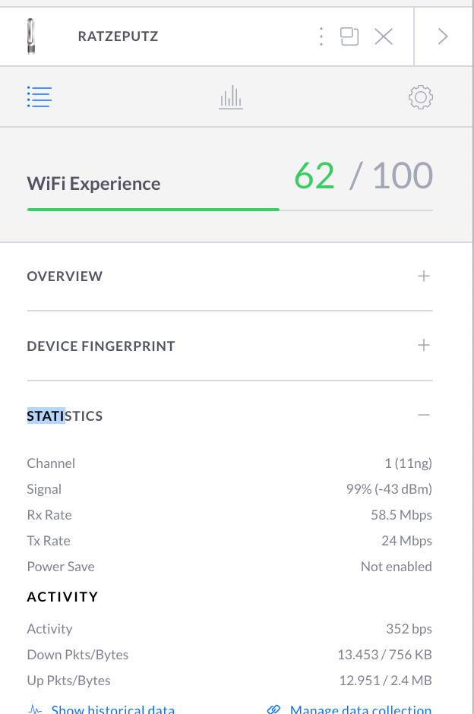Switch to the details list tab

point(39,96)
